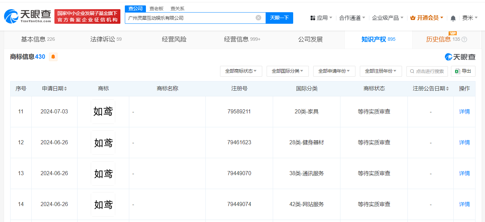The width and height of the screenshot is (485, 222).
Task: Open the 全部国际分类 dropdown
Action: 288,71
